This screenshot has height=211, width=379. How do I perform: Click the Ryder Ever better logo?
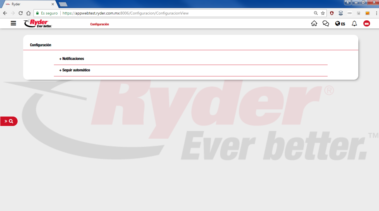pyautogui.click(x=38, y=24)
